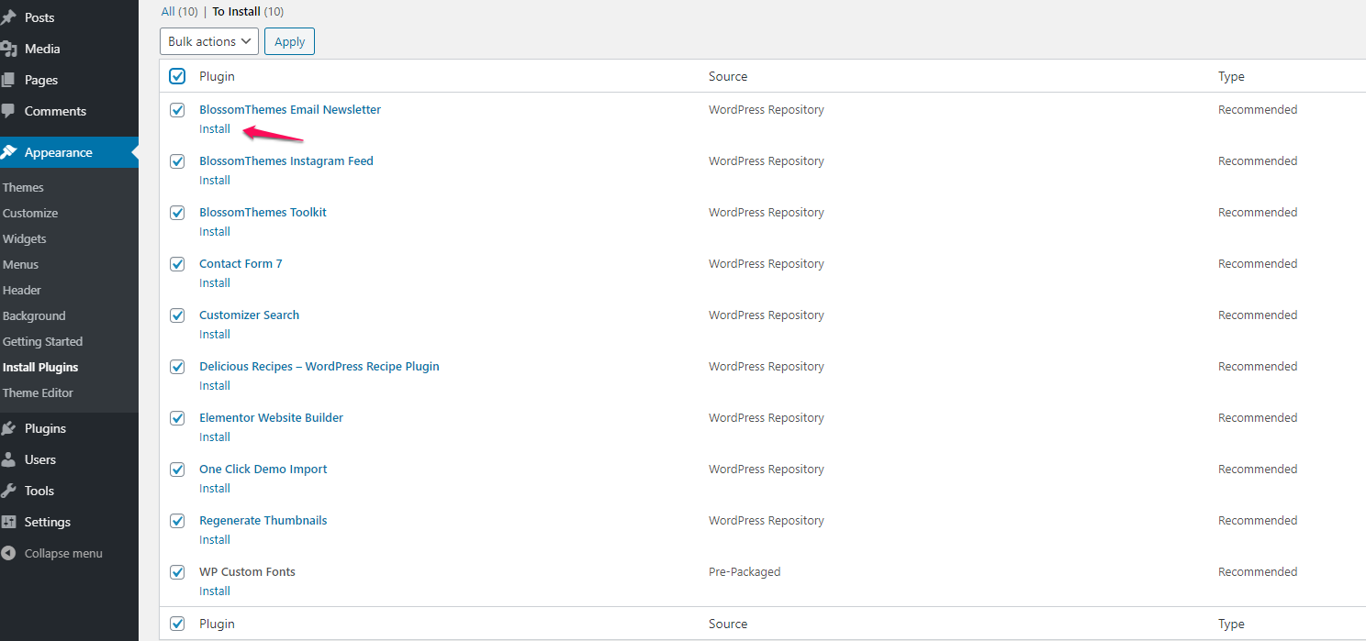Uncheck Contact Form 7 checkbox
Viewport: 1366px width, 641px height.
[x=177, y=264]
